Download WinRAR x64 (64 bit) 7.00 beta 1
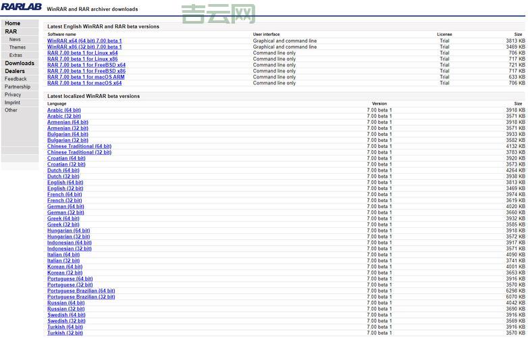 point(84,41)
